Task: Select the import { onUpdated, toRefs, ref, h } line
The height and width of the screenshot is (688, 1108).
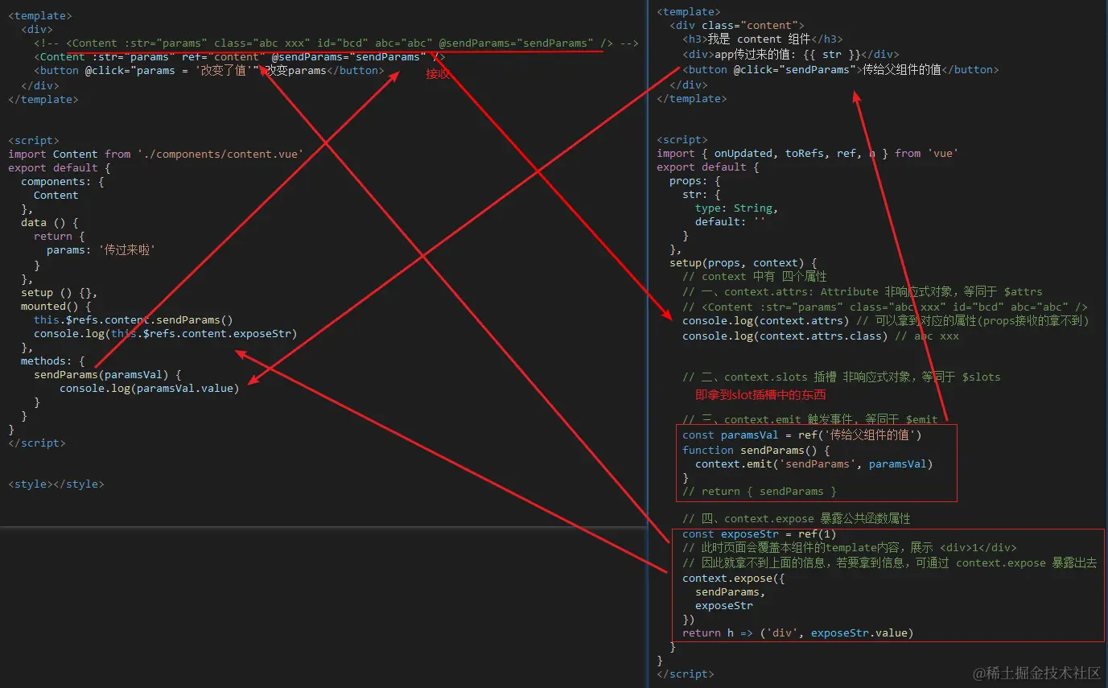Action: tap(807, 153)
